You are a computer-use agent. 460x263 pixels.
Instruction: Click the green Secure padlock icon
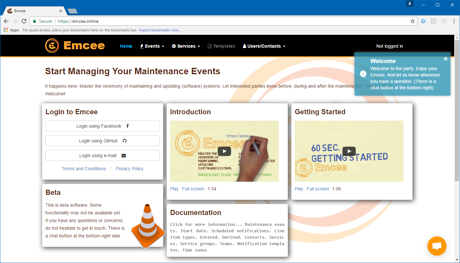click(35, 21)
